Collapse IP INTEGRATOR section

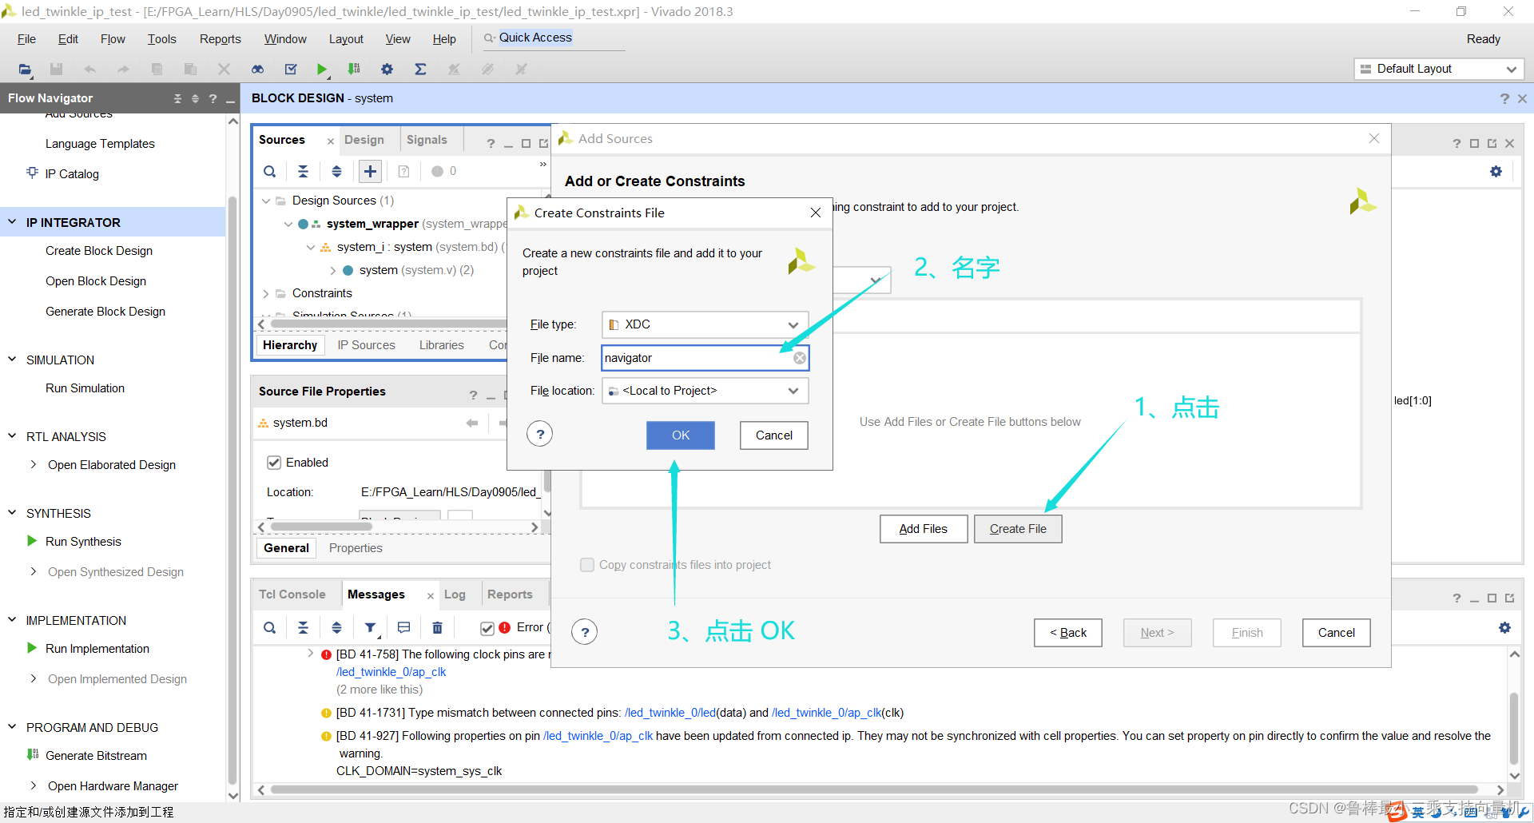pyautogui.click(x=12, y=222)
